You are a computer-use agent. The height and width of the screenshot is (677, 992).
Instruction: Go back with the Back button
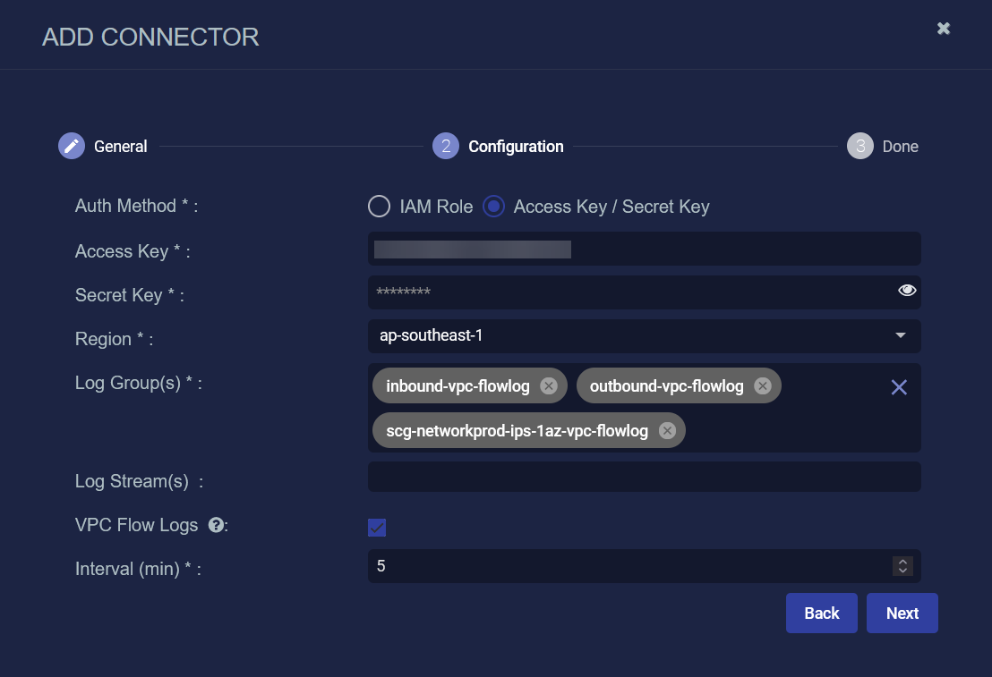pos(821,614)
